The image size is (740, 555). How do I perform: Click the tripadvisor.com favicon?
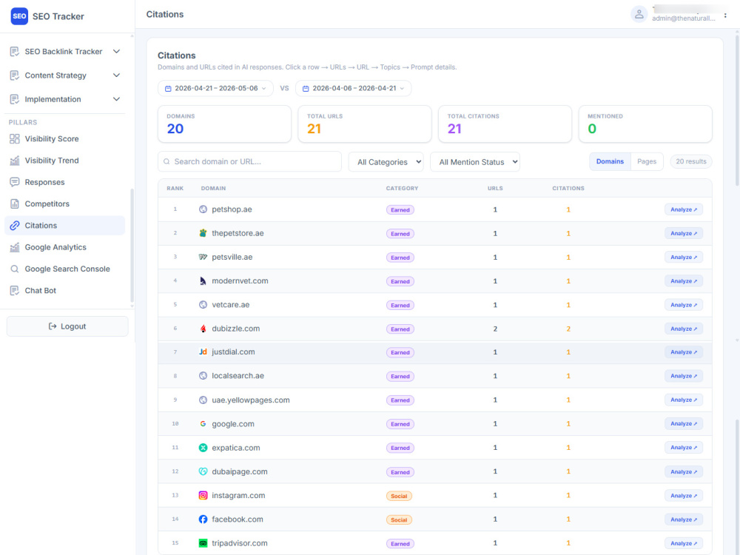(203, 543)
